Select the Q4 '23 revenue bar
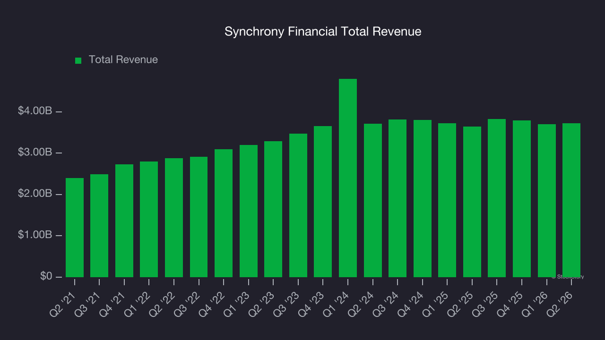Image resolution: width=605 pixels, height=340 pixels. pyautogui.click(x=323, y=202)
